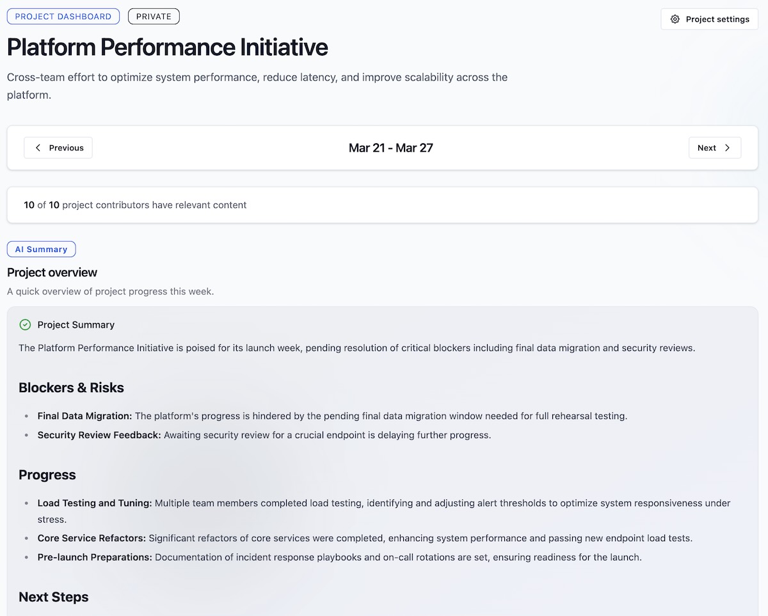This screenshot has width=768, height=616.
Task: Click the Final Data Migration bullet
Action: click(332, 416)
